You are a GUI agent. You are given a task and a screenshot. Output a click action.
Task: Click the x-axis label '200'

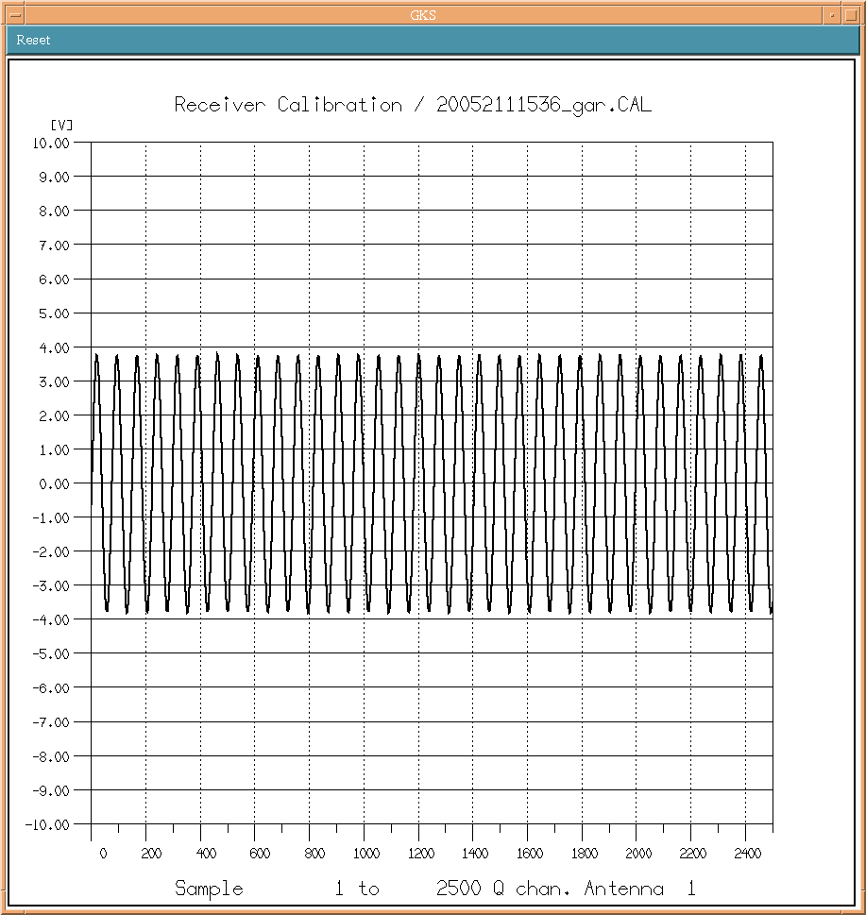click(x=151, y=854)
